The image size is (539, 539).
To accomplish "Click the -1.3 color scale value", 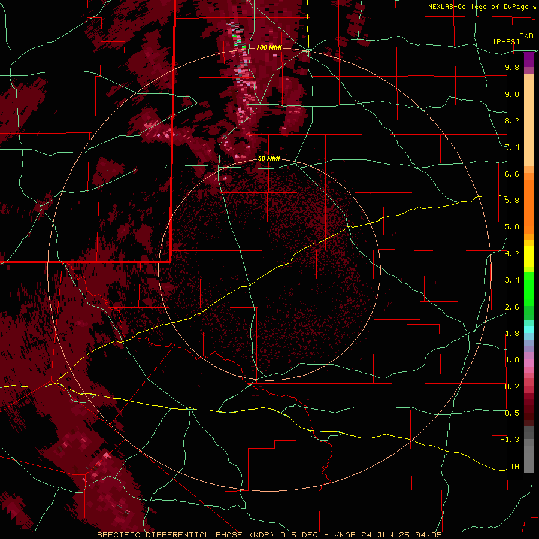I will point(510,440).
